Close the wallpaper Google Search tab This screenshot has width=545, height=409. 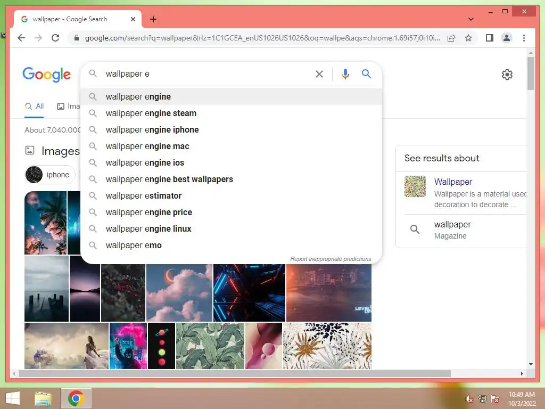click(x=133, y=19)
